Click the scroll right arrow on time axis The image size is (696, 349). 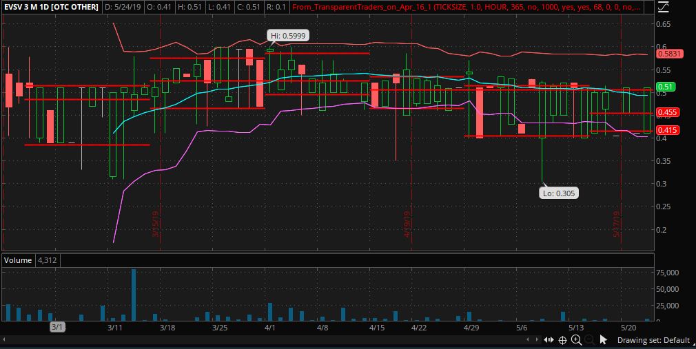(537, 339)
